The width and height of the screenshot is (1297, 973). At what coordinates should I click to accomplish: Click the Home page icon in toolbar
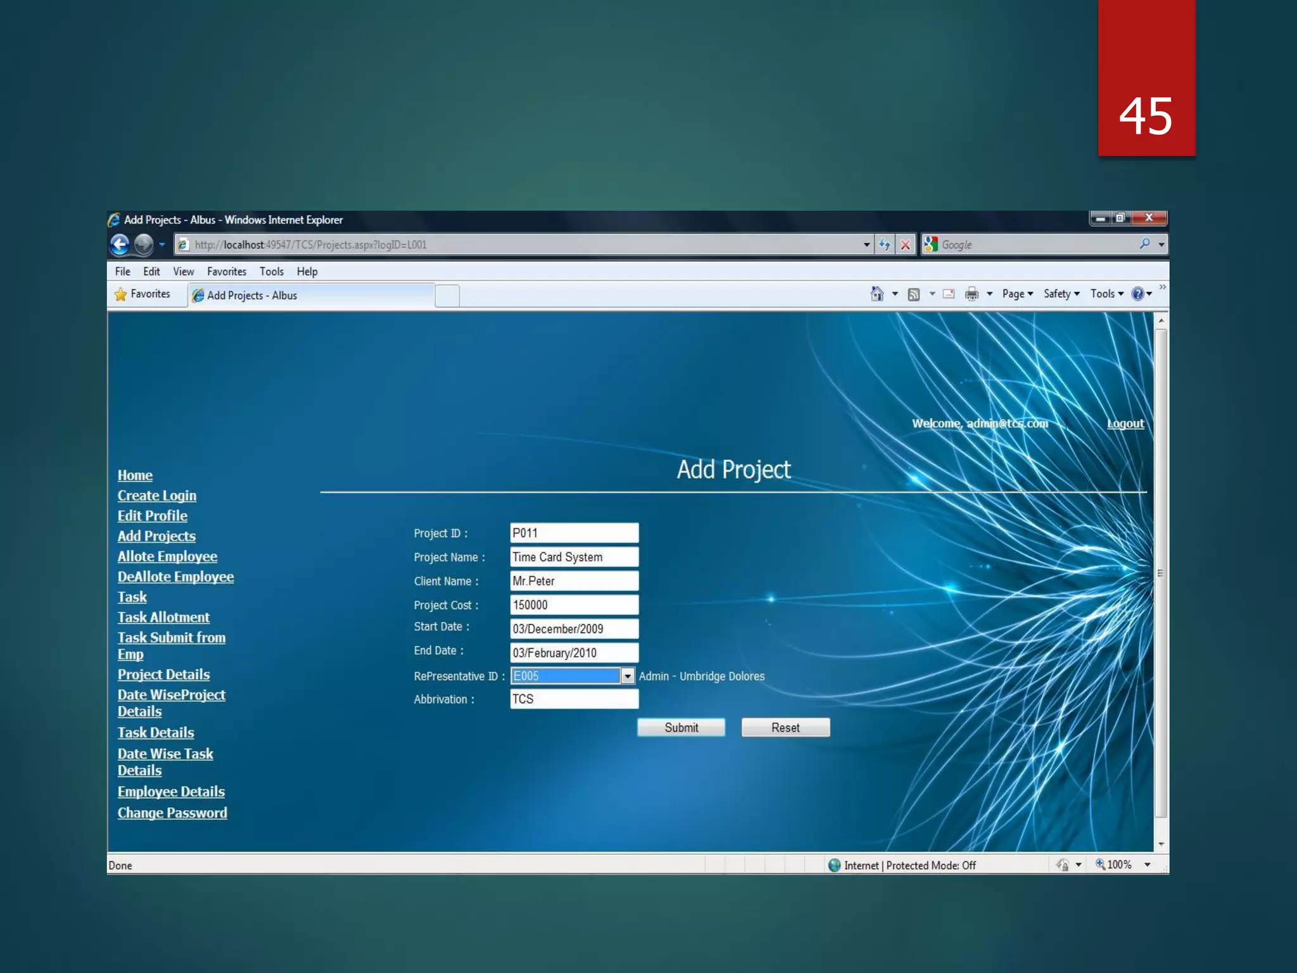[x=877, y=294]
